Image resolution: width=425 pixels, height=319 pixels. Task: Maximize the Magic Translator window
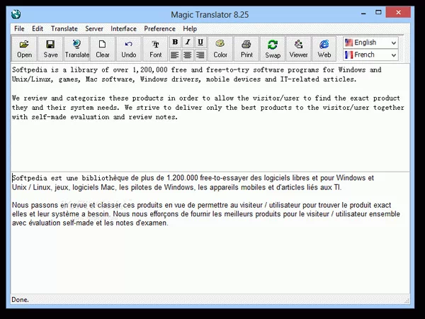378,13
